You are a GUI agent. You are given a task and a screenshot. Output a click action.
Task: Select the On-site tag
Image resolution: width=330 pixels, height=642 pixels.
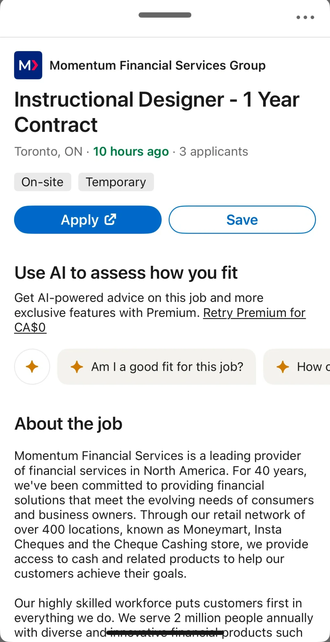click(x=42, y=182)
